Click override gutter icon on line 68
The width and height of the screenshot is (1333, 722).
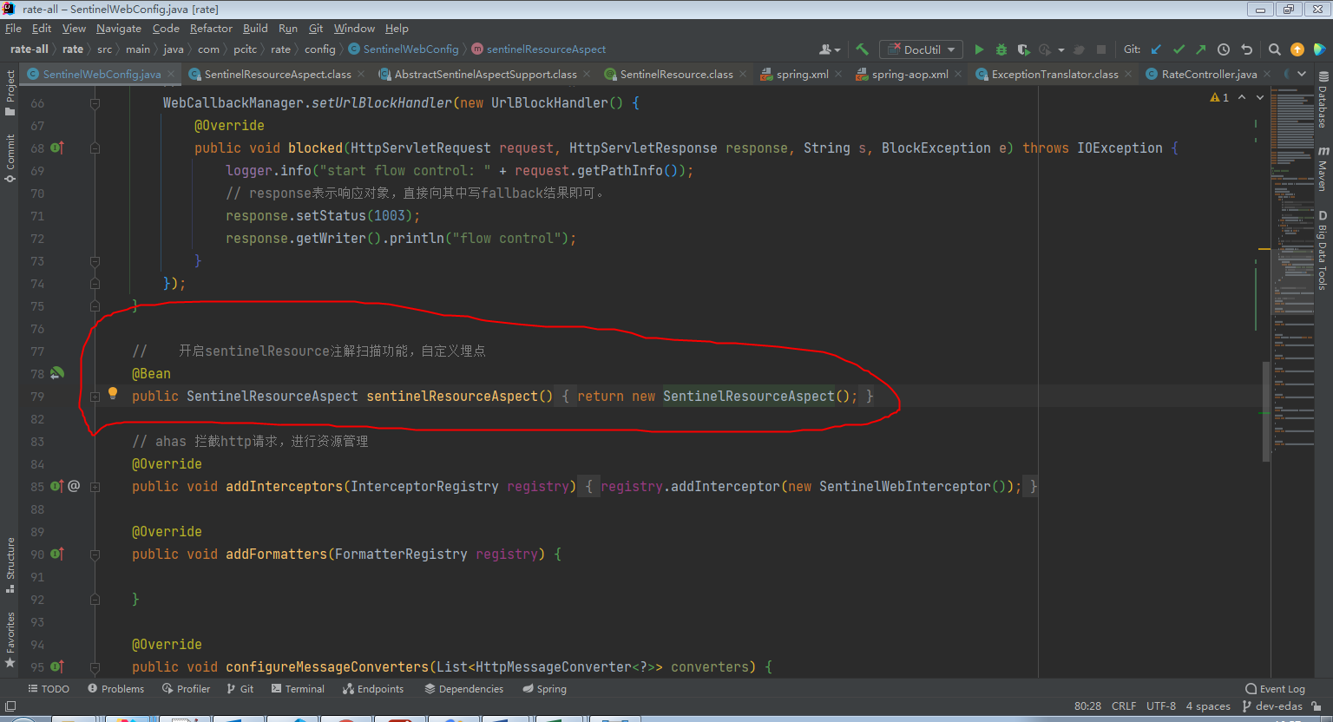point(57,148)
